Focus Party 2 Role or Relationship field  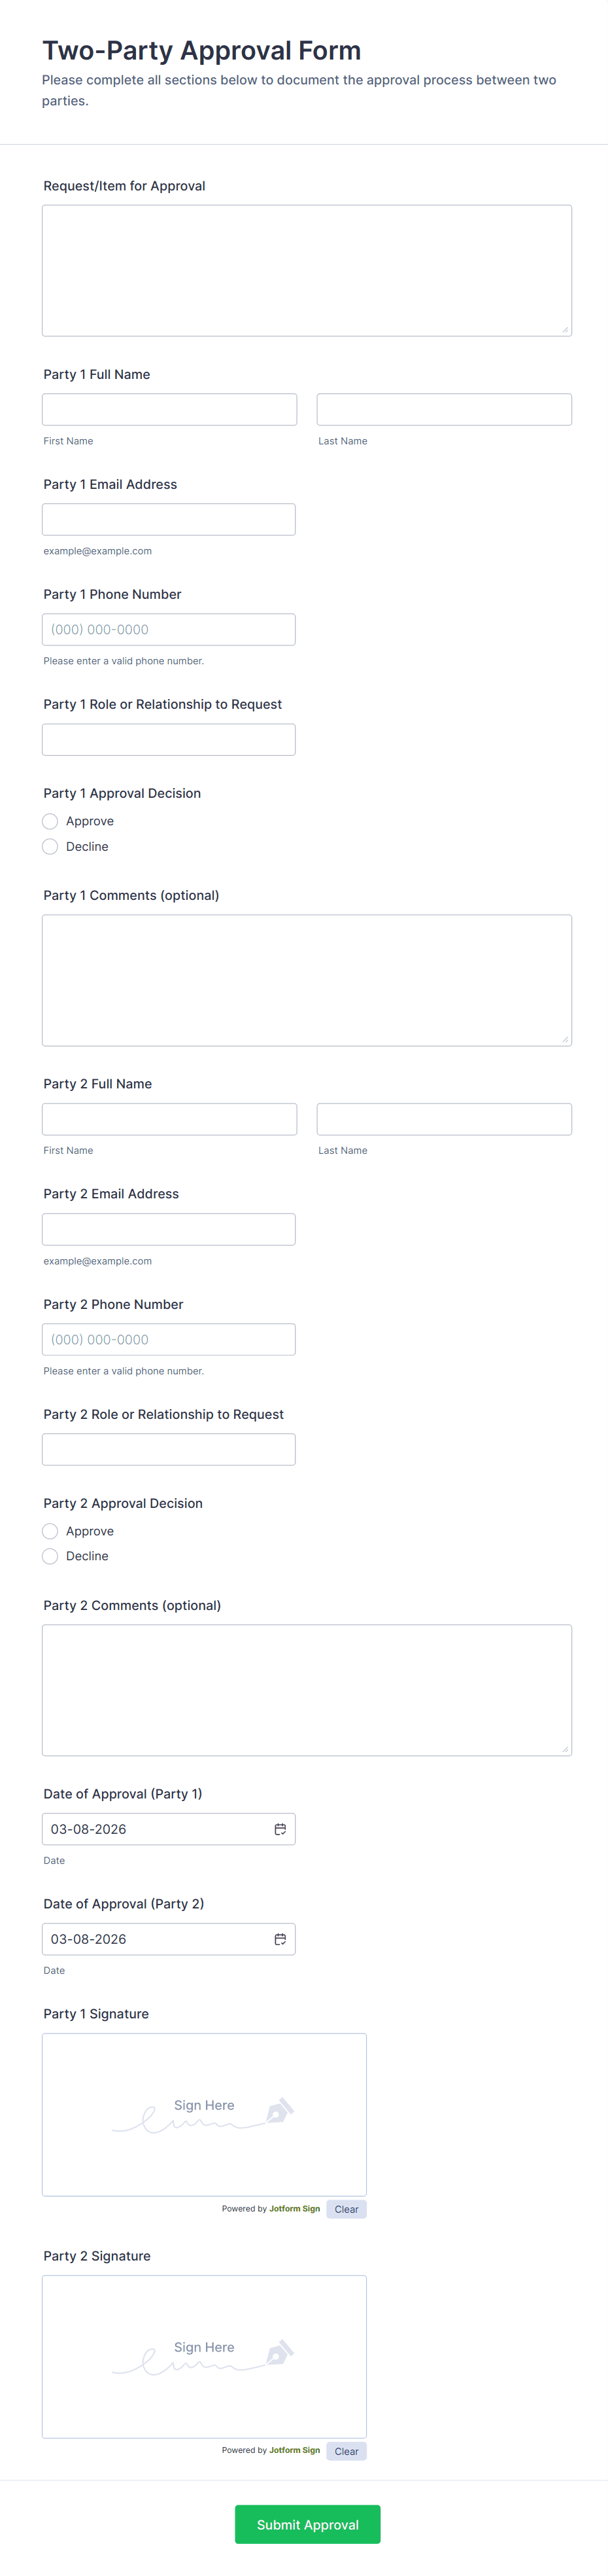point(169,1449)
